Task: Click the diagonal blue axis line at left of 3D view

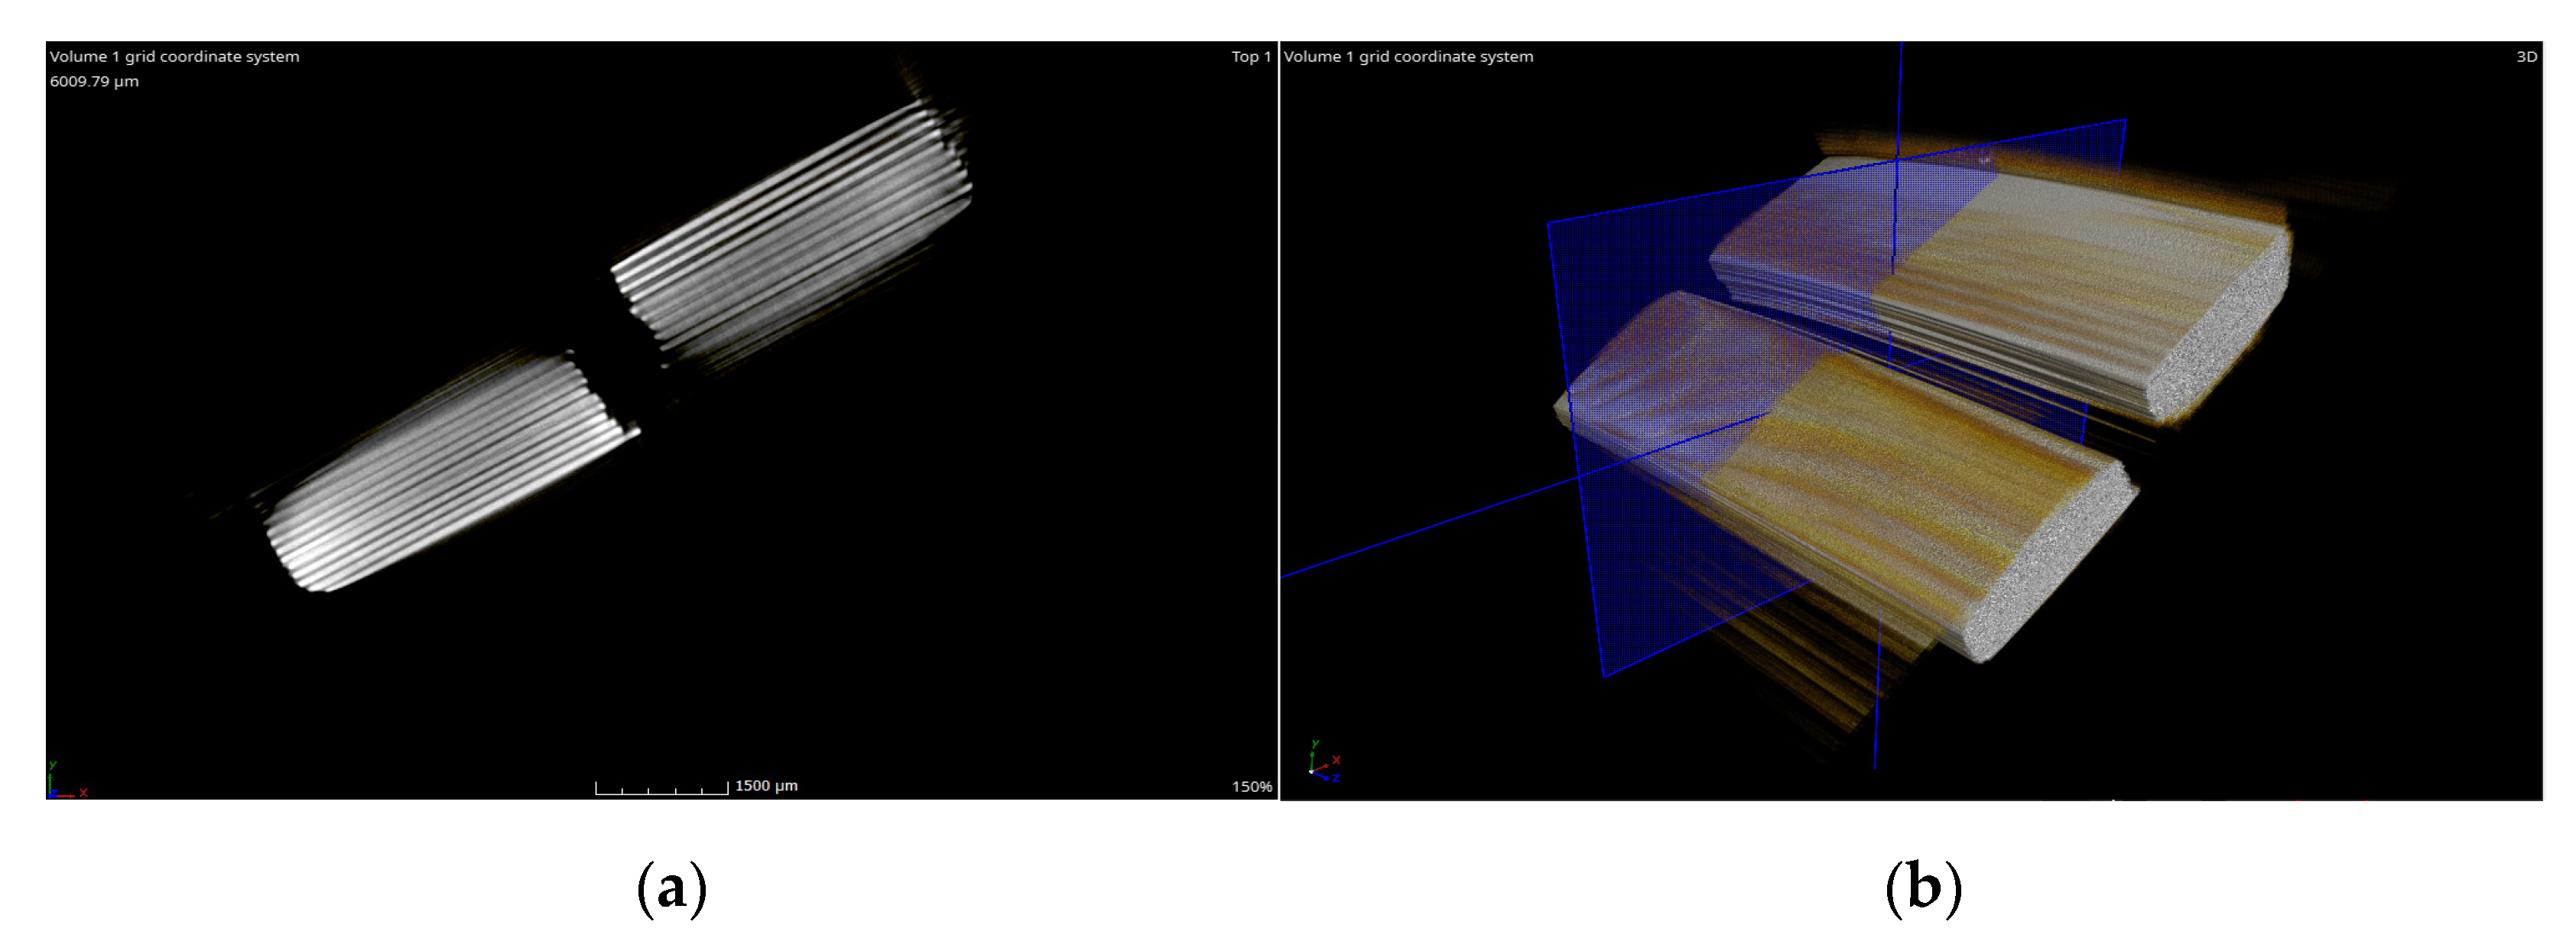Action: click(x=1420, y=532)
